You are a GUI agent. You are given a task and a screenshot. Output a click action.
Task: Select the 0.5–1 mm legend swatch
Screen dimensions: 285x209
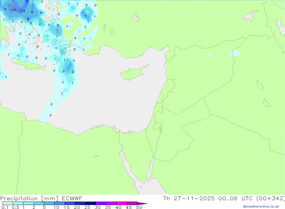(x=18, y=203)
